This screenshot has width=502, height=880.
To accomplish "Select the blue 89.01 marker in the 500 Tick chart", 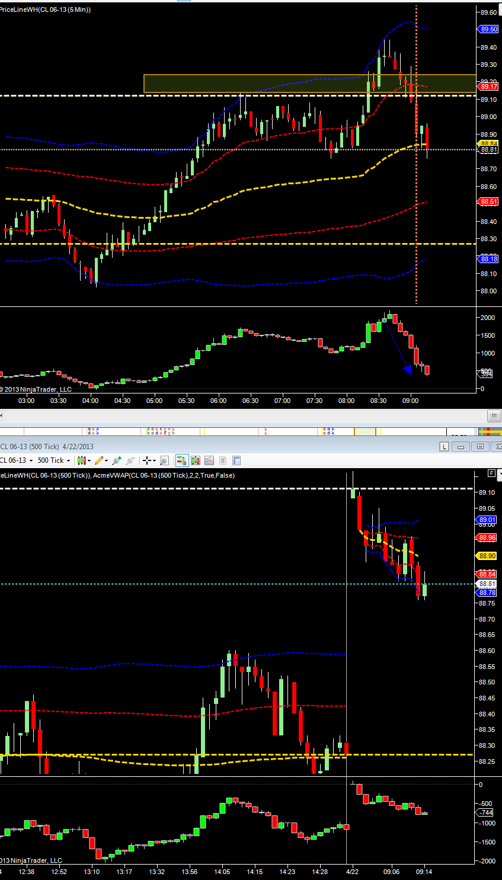I will coord(487,520).
